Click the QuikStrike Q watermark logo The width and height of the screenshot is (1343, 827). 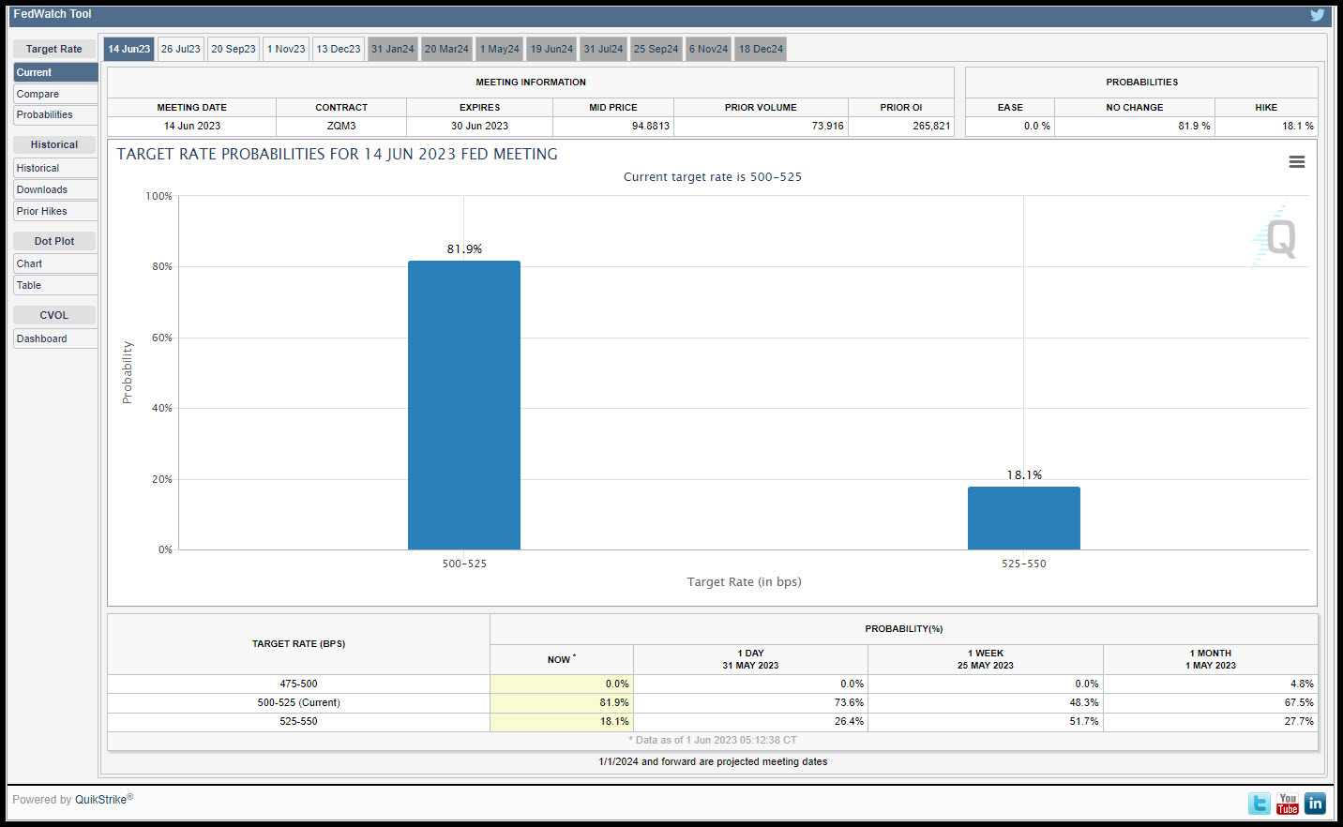pos(1275,238)
